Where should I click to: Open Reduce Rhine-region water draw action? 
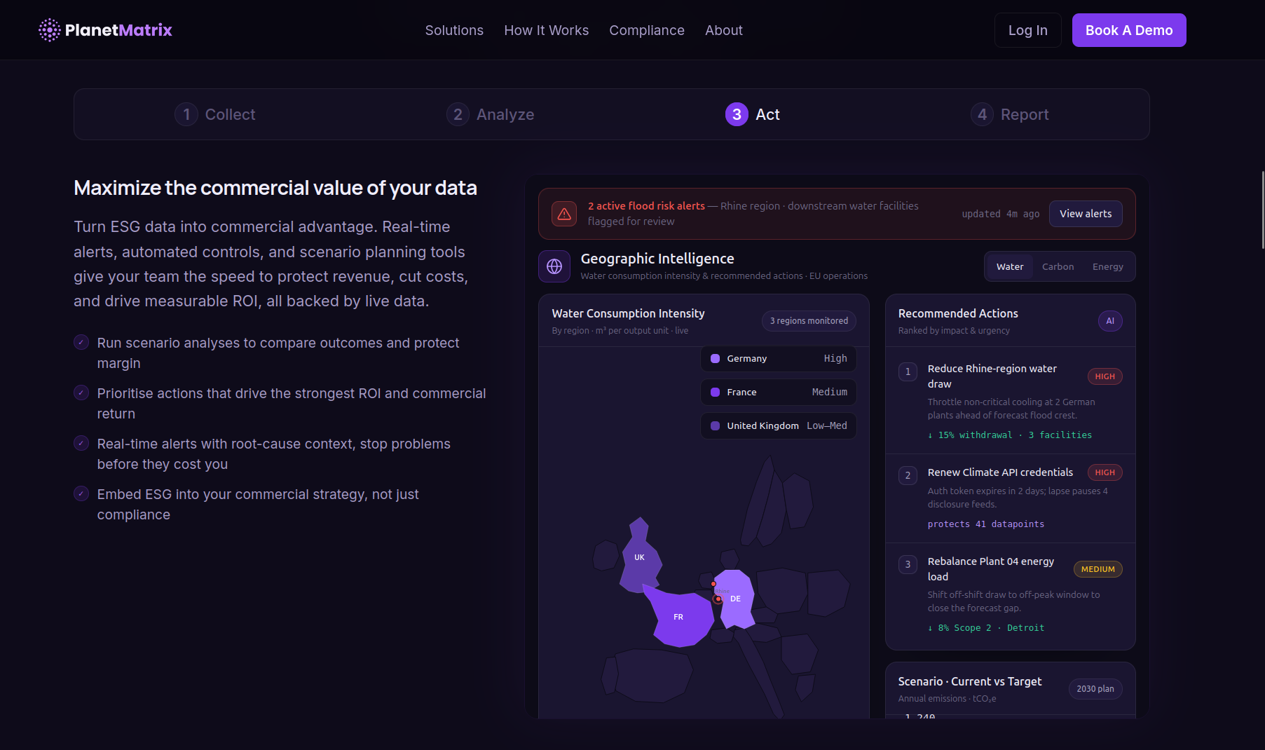coord(1011,401)
